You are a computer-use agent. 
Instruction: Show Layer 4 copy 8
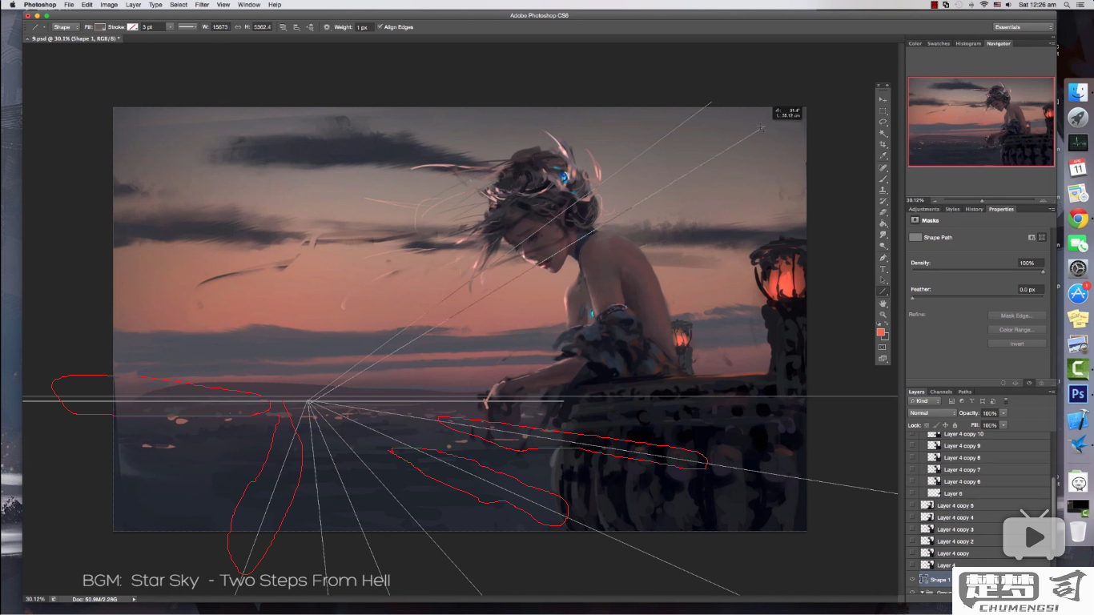[912, 458]
